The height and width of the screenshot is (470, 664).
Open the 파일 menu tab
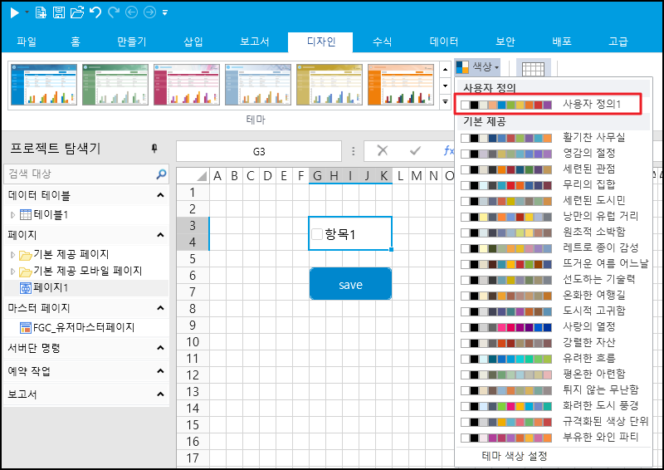(27, 42)
